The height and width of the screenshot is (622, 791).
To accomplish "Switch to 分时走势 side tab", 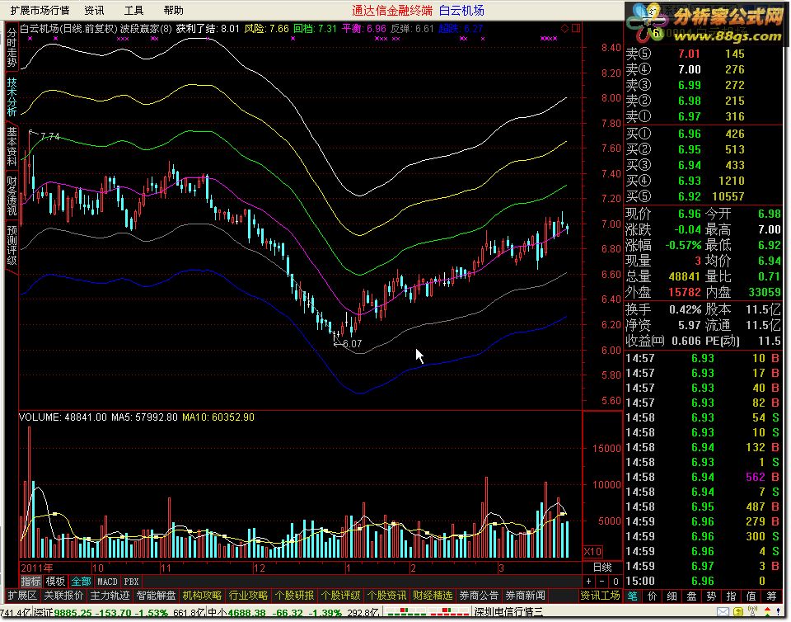I will pos(12,48).
